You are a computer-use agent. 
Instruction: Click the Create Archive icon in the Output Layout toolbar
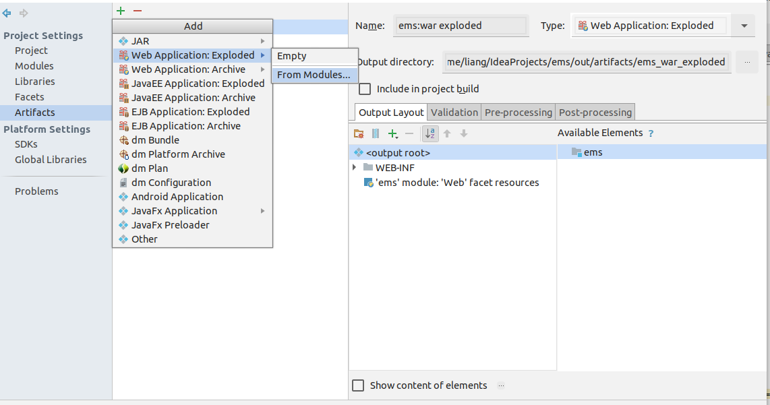click(x=376, y=133)
